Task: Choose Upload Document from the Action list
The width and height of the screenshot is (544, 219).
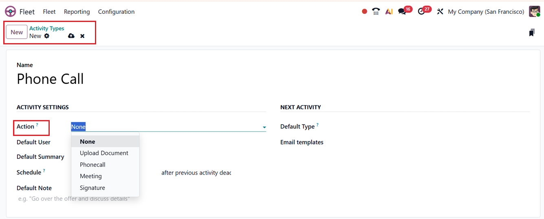Action: [104, 153]
